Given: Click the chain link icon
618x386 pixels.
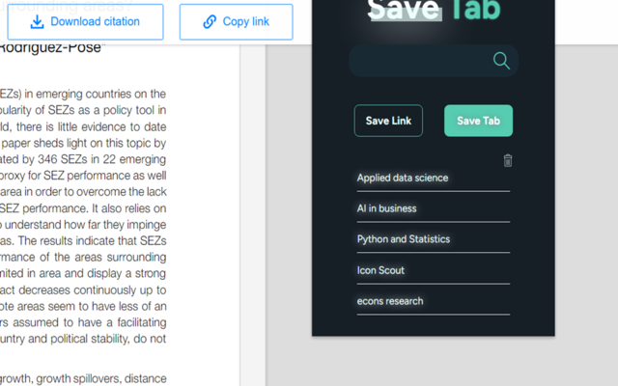Looking at the screenshot, I should click(211, 22).
